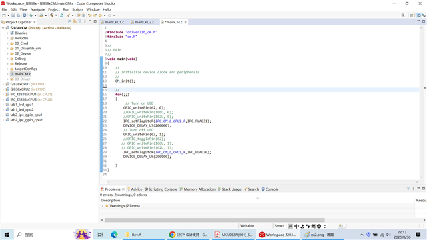This screenshot has height=240, width=427.
Task: Switch to mainCPU1.c editor tab
Action: [x=112, y=22]
